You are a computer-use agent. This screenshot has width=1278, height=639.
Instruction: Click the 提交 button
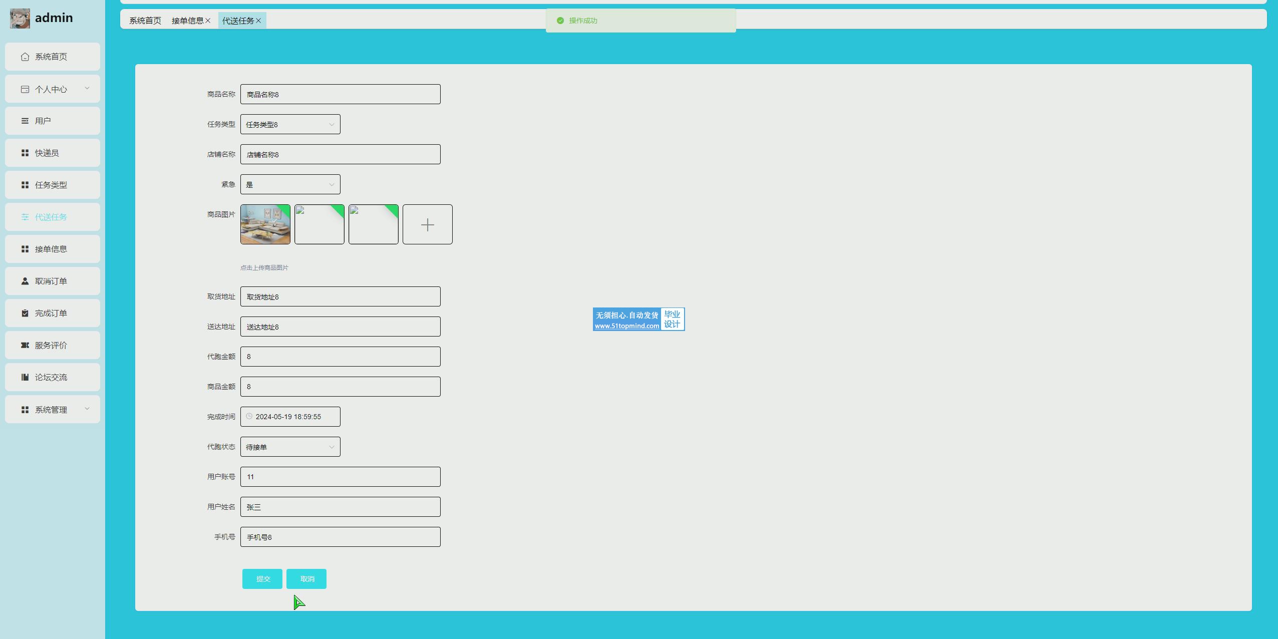pos(262,579)
